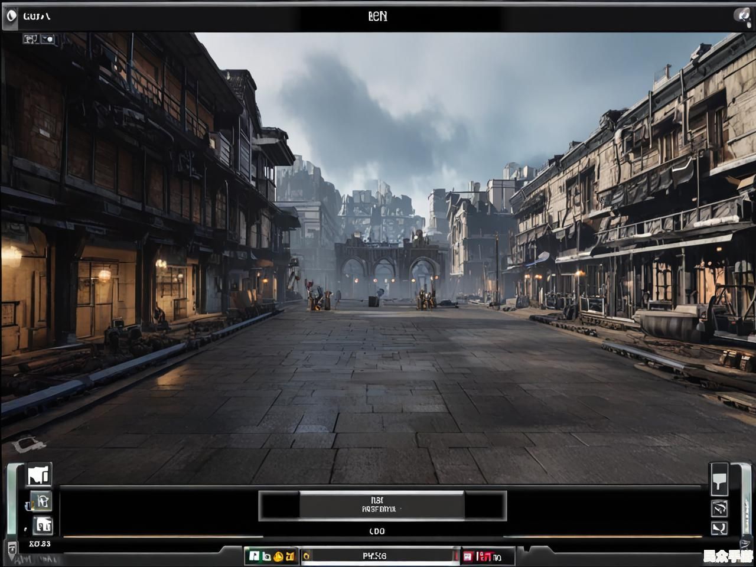Click the bottom icon in right HUD column

point(719,527)
